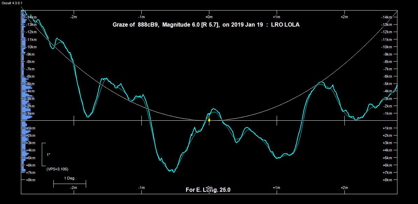This screenshot has width=418, height=204.
Task: Click the yellow dot marker at graph center
Action: 209,120
